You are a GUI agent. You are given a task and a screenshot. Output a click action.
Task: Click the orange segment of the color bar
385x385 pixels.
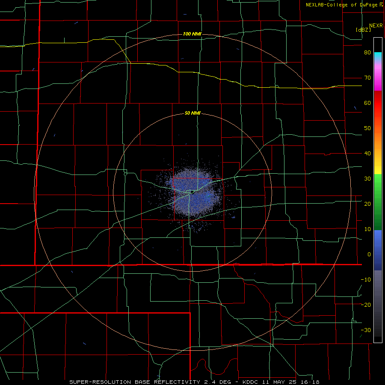(x=378, y=140)
